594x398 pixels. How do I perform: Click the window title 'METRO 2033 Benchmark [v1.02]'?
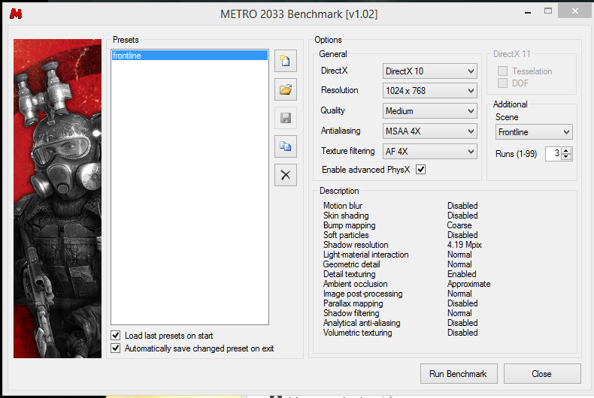coord(299,14)
